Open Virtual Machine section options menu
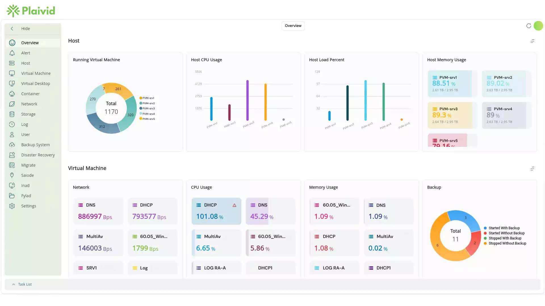The width and height of the screenshot is (545, 306). 532,169
